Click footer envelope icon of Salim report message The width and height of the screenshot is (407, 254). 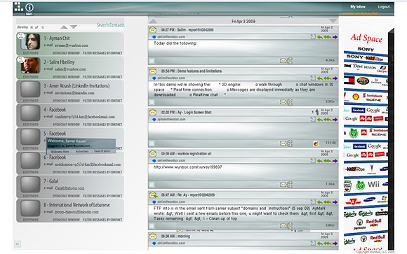pos(283,61)
